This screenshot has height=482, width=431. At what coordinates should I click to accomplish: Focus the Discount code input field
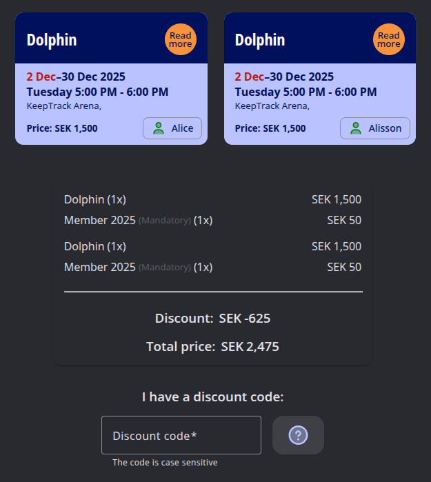[181, 435]
